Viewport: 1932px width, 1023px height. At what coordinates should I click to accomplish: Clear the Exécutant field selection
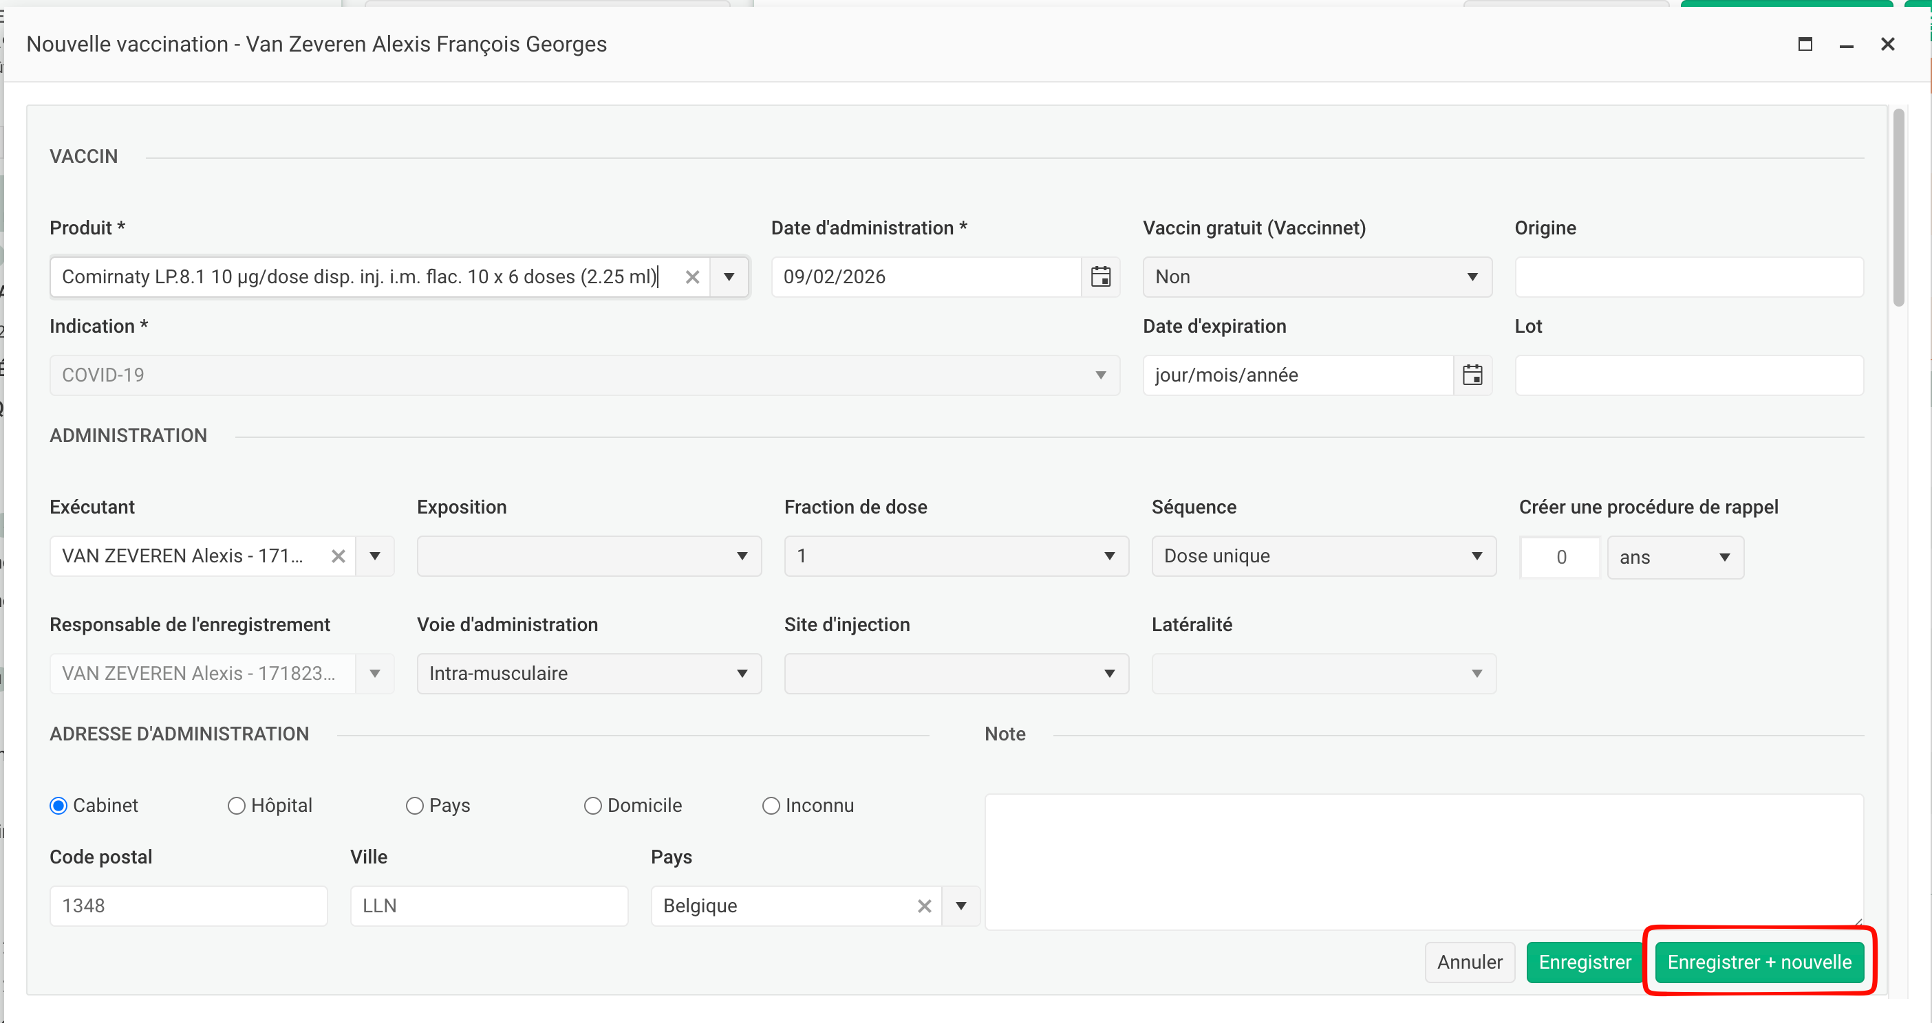pyautogui.click(x=339, y=556)
